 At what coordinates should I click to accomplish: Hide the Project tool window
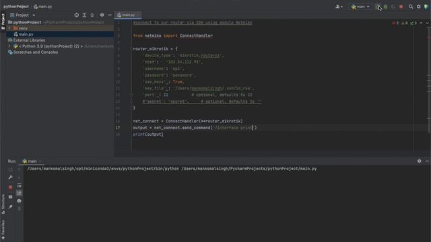point(110,15)
